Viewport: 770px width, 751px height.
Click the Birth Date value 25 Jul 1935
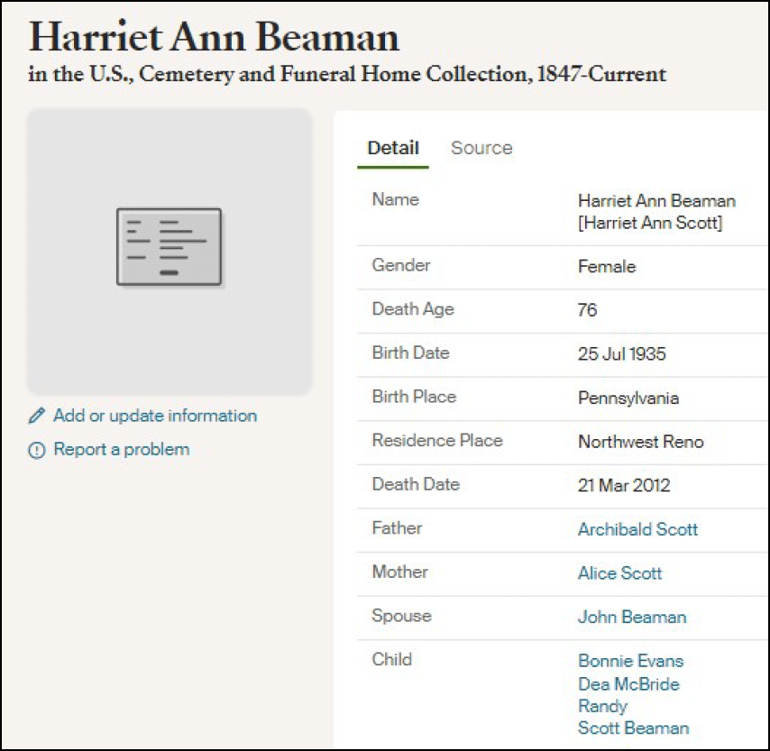coord(621,354)
